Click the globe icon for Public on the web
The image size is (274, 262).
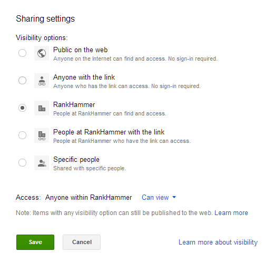point(42,53)
